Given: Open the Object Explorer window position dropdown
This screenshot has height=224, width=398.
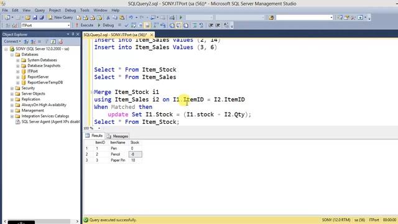Looking at the screenshot, I should (68, 34).
